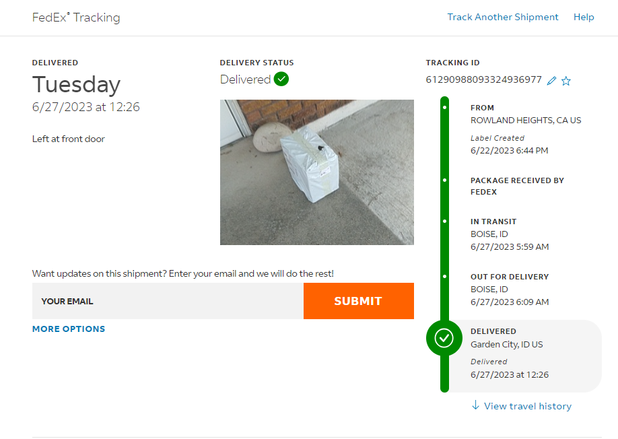Click the down arrow beside View travel history
The height and width of the screenshot is (439, 618).
pos(475,405)
